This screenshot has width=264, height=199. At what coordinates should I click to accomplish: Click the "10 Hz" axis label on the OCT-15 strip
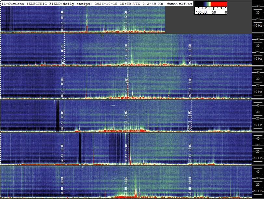[258, 26]
